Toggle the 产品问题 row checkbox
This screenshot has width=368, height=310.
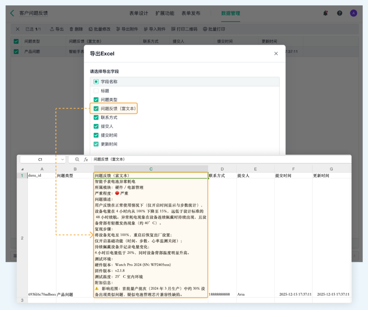point(16,51)
